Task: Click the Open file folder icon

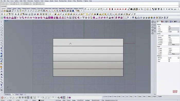Action: coord(4,11)
